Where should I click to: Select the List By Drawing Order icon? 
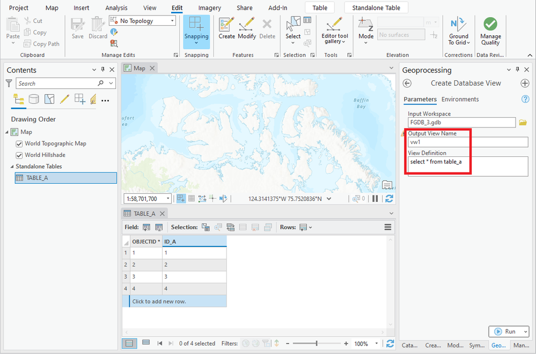pyautogui.click(x=18, y=99)
